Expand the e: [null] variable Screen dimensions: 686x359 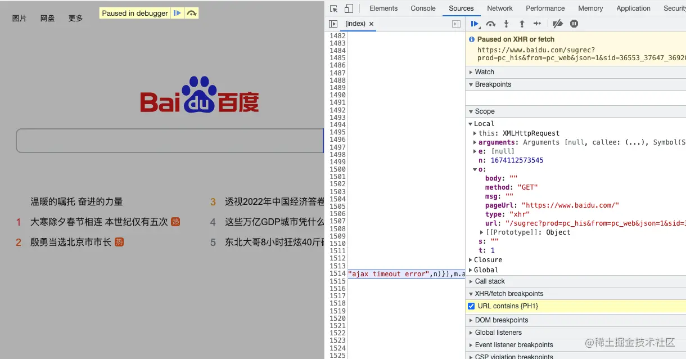475,151
